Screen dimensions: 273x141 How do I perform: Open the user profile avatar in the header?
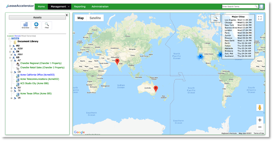point(261,7)
